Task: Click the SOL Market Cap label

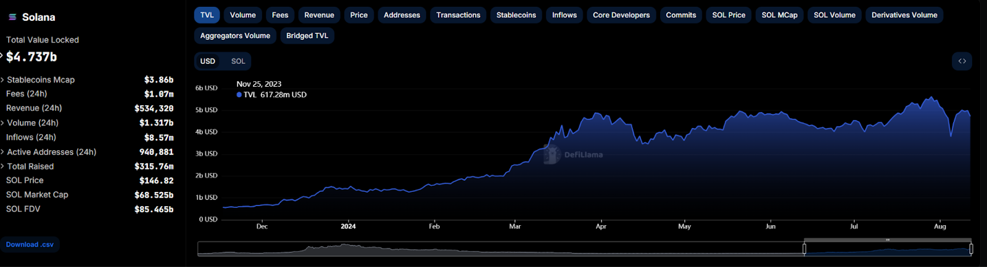Action: [x=37, y=194]
